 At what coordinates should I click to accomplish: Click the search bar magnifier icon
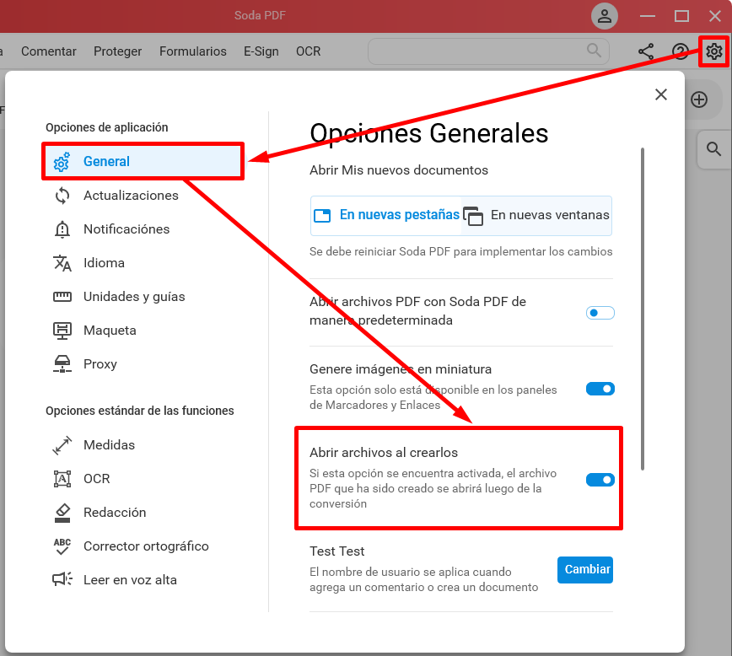[x=594, y=51]
